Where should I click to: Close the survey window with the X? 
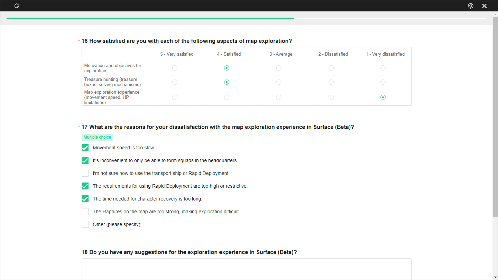[485, 6]
